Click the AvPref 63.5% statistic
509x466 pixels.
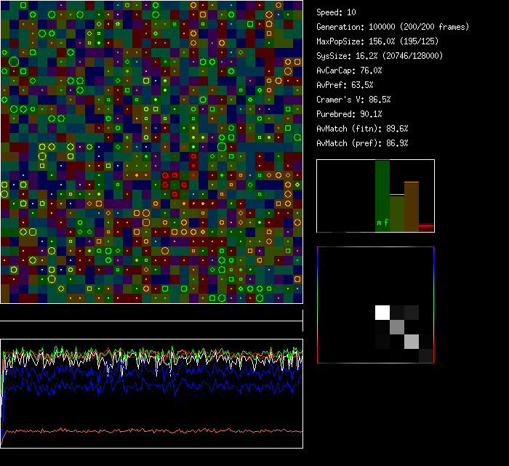345,85
